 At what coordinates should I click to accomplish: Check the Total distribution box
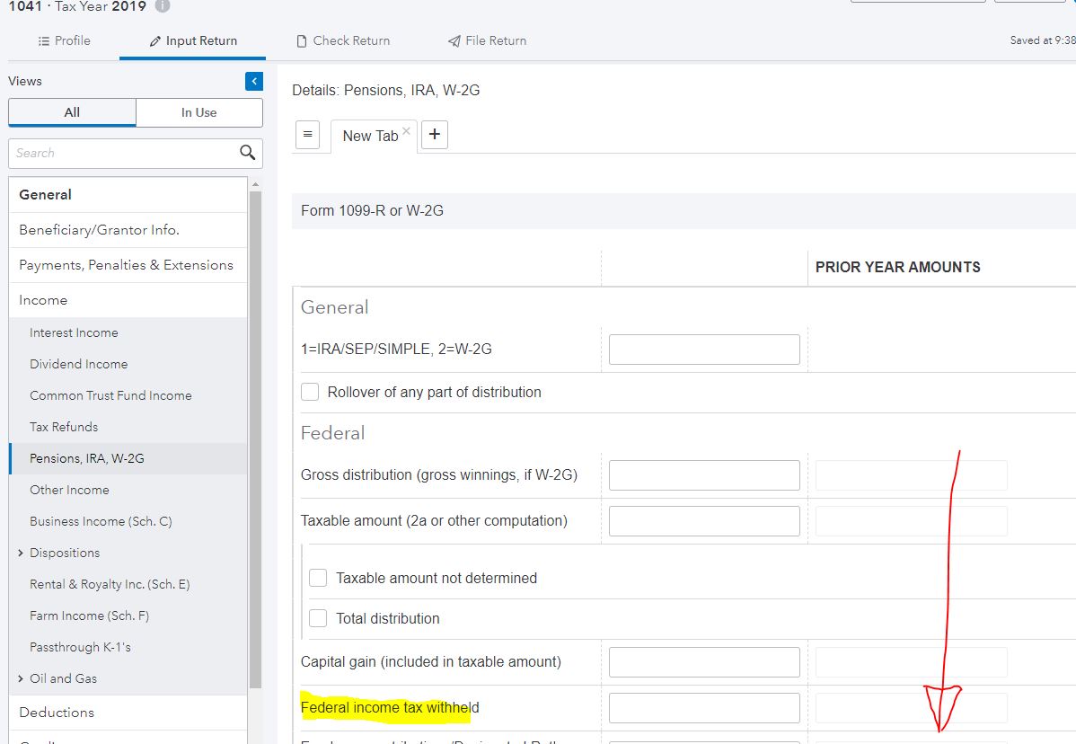point(318,618)
